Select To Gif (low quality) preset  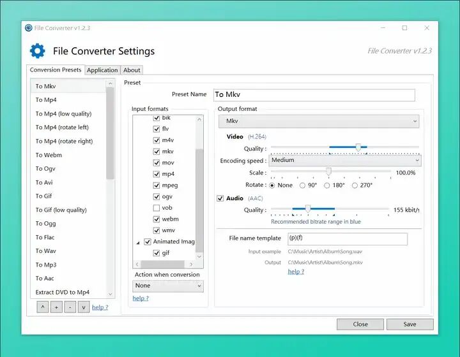68,210
